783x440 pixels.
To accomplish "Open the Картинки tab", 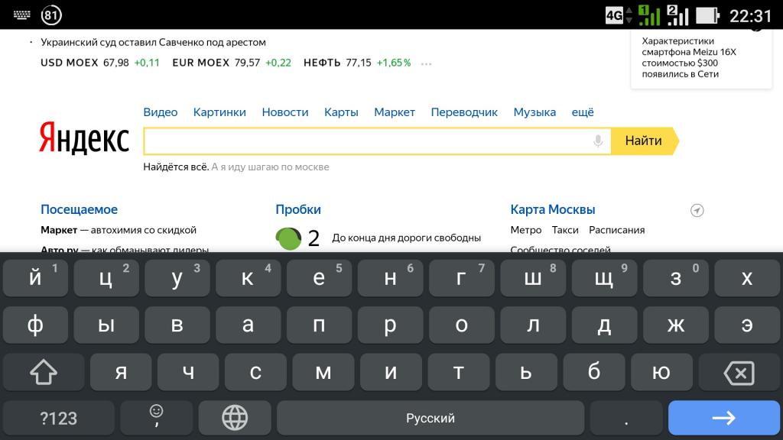I will [x=219, y=112].
